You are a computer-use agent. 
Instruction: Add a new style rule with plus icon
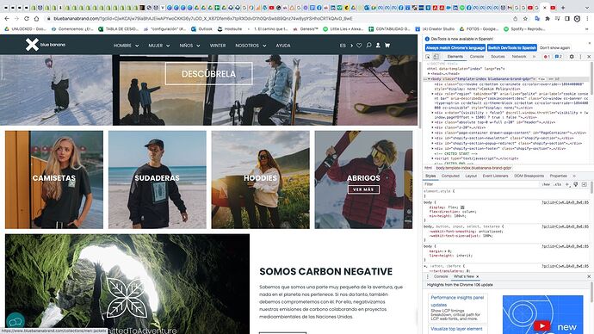tap(567, 184)
